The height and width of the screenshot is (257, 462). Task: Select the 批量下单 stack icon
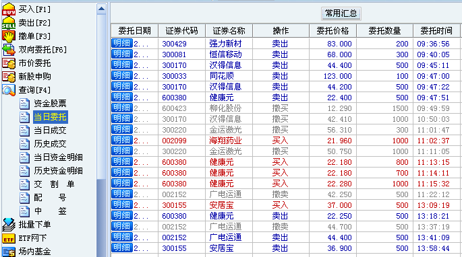pyautogui.click(x=9, y=225)
